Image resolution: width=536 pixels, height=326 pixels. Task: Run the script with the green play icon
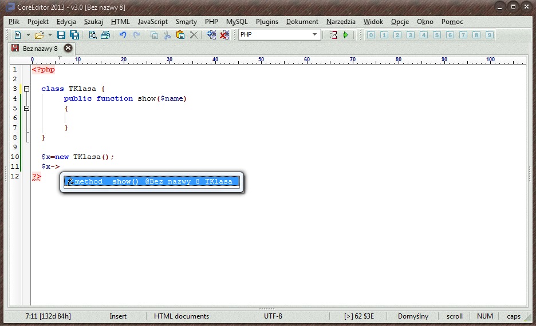(x=346, y=35)
